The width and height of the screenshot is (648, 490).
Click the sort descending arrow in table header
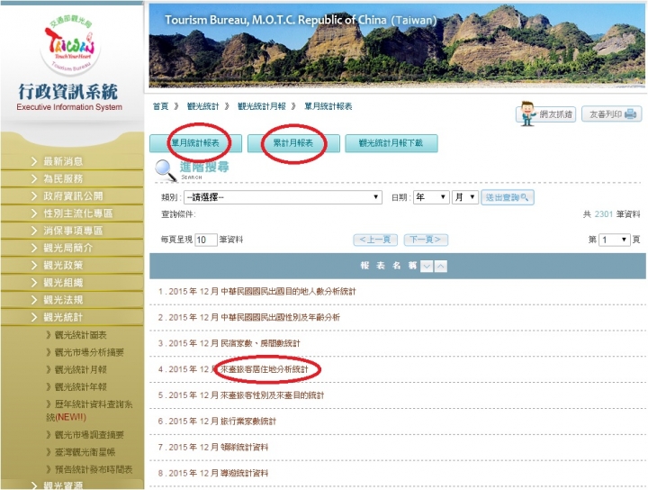[x=427, y=266]
